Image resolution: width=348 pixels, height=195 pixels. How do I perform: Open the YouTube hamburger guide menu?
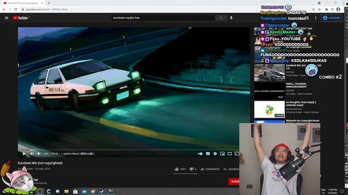click(7, 18)
